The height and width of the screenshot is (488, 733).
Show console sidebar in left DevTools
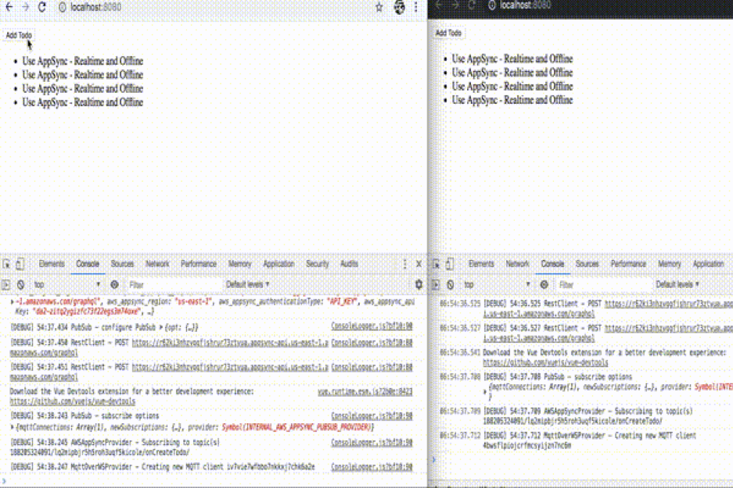[6, 284]
